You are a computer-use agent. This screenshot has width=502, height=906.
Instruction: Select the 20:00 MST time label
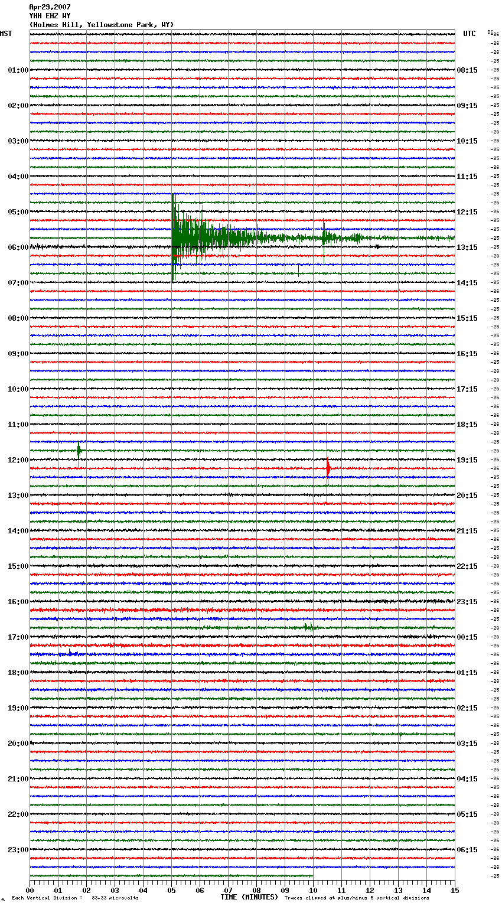pos(18,744)
